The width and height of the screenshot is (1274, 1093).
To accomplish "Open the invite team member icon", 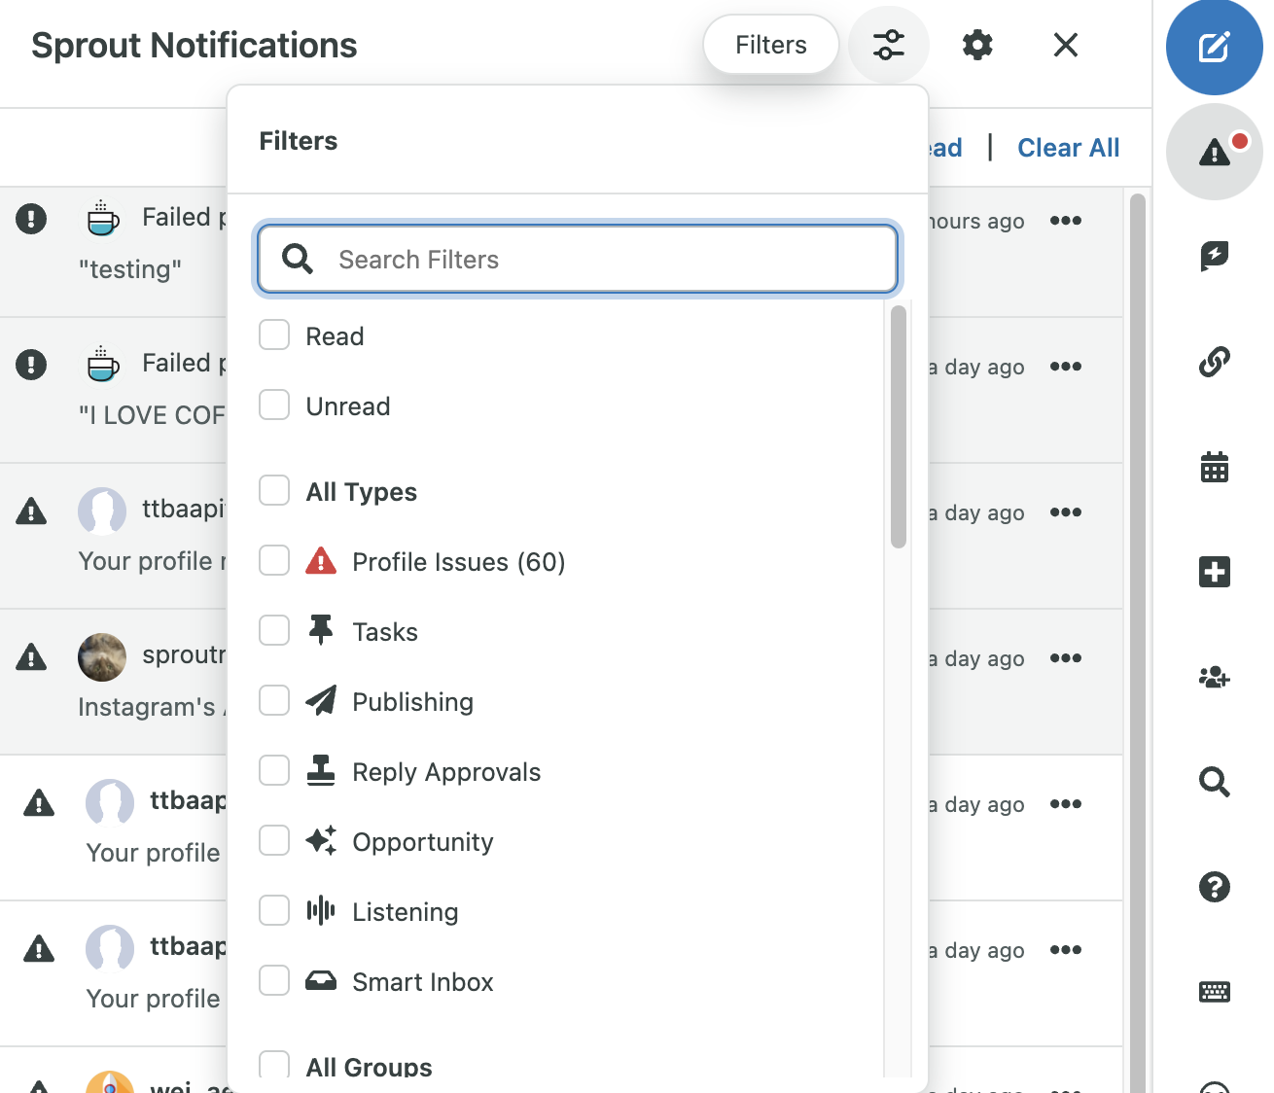I will coord(1214,677).
